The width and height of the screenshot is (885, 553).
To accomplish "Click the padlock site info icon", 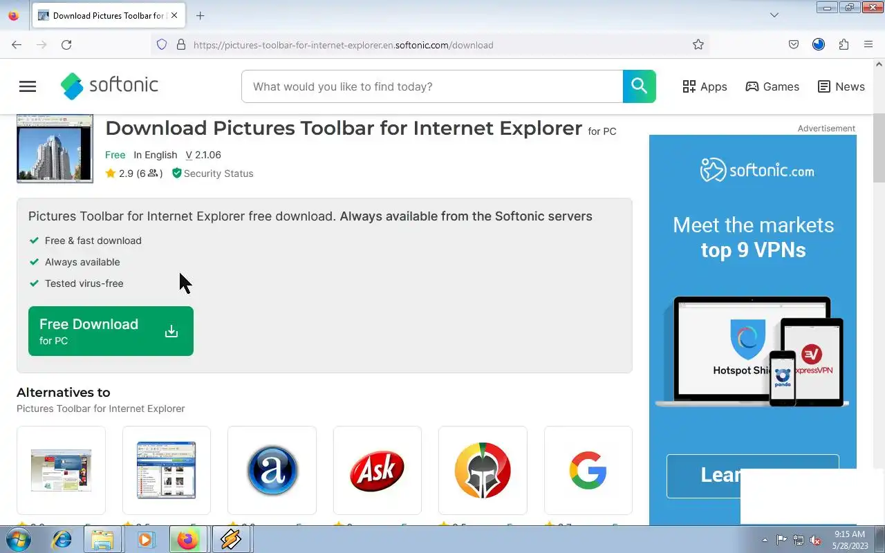I will point(181,44).
